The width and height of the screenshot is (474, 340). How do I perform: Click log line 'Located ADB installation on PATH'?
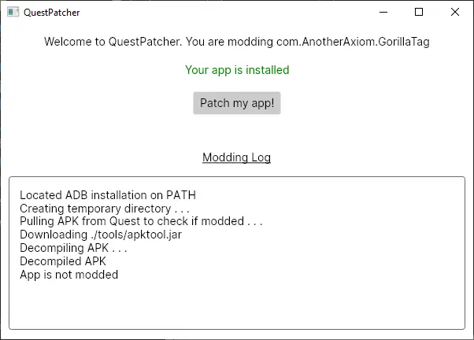(x=108, y=195)
